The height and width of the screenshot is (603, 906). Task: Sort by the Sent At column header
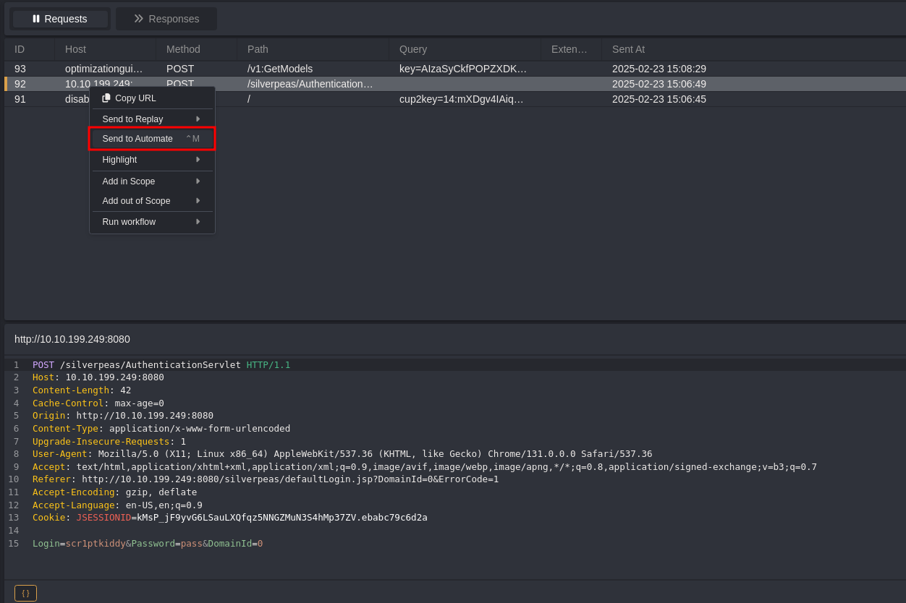coord(754,49)
